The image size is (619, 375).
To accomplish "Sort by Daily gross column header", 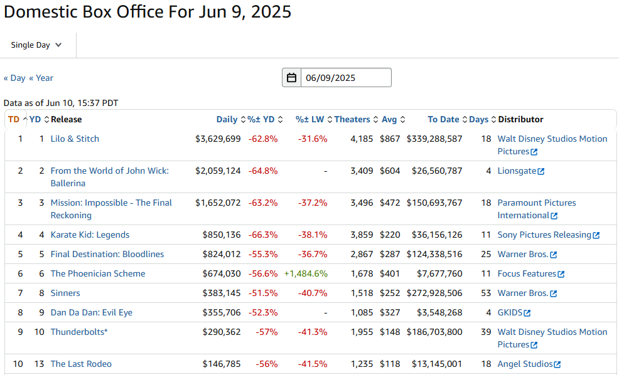I will (231, 120).
